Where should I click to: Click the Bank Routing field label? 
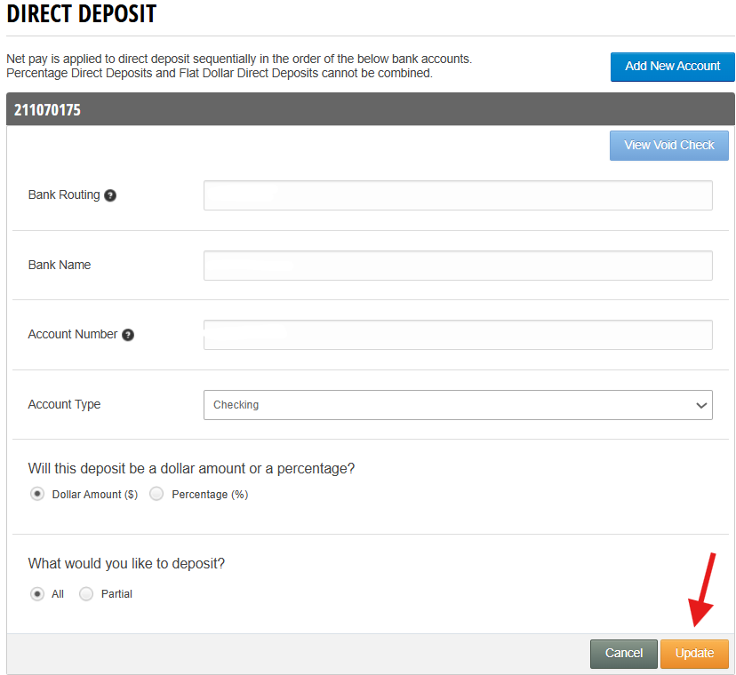click(64, 195)
